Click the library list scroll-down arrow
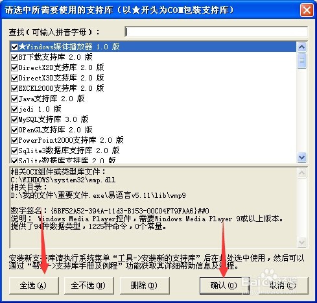The height and width of the screenshot is (303, 317). tap(301, 157)
